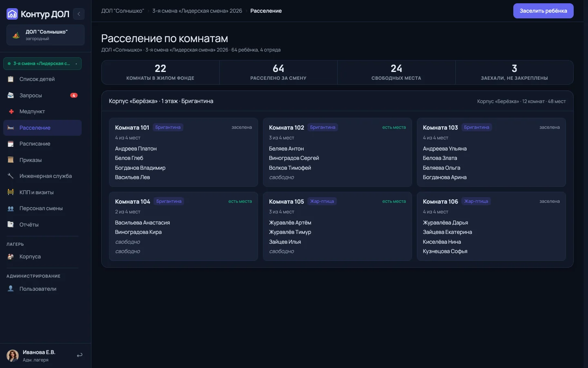Click the Бригантина tag on Комната 102
The image size is (588, 368).
(323, 127)
